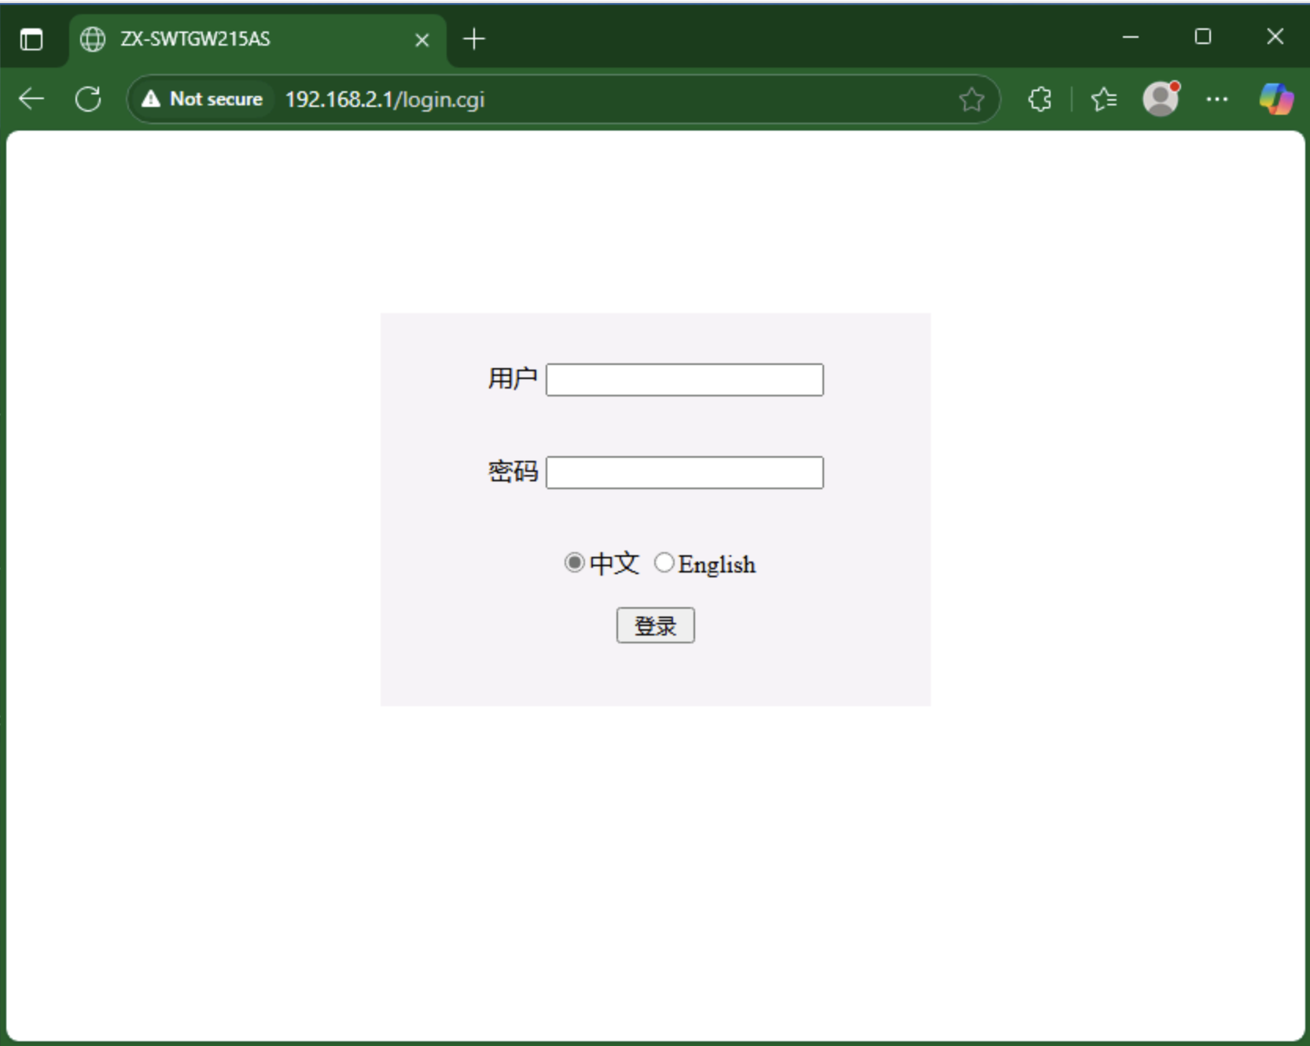
Task: Focus the 密码 password field
Action: 684,473
